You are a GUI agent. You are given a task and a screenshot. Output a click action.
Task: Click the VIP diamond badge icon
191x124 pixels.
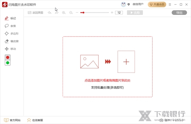coord(129,4)
